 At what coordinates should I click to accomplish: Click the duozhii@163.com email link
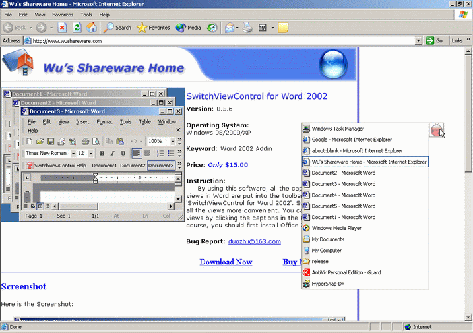[x=254, y=241]
